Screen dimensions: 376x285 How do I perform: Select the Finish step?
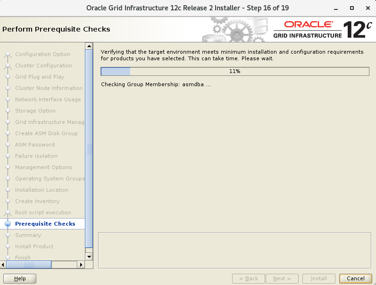pyautogui.click(x=23, y=258)
